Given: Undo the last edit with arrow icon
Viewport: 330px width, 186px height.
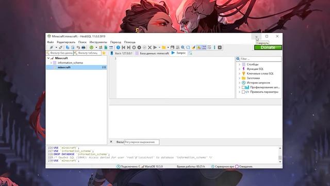Looking at the screenshot, I should (x=78, y=48).
